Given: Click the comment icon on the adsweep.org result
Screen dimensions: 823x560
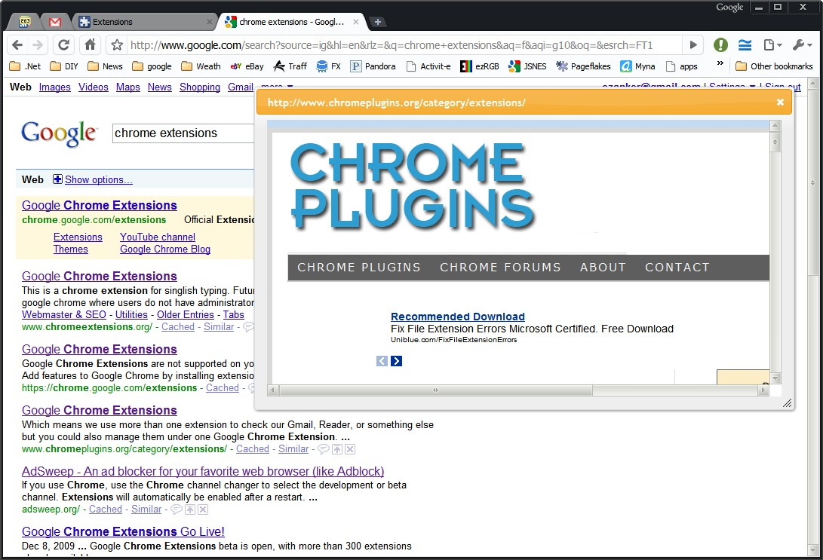Looking at the screenshot, I should (177, 510).
